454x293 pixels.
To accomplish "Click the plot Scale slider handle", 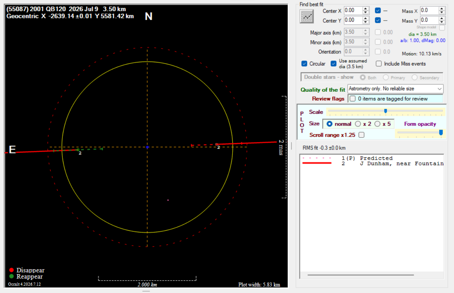I will (386, 111).
